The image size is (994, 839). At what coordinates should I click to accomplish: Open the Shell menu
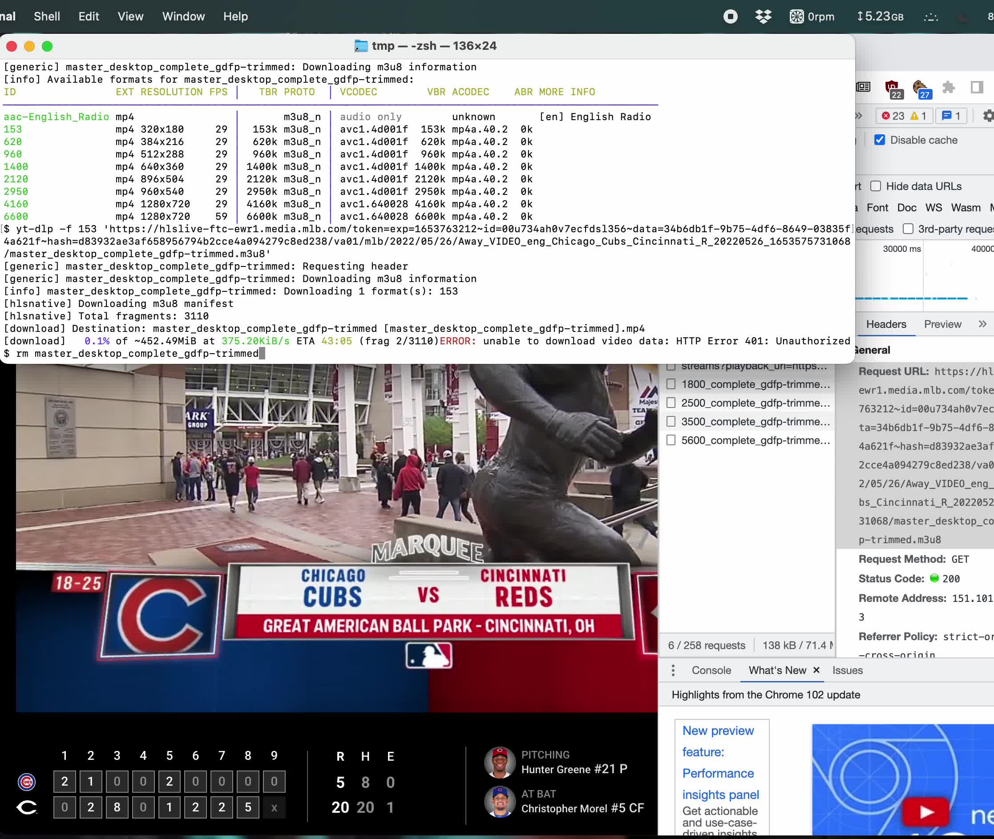(x=47, y=16)
